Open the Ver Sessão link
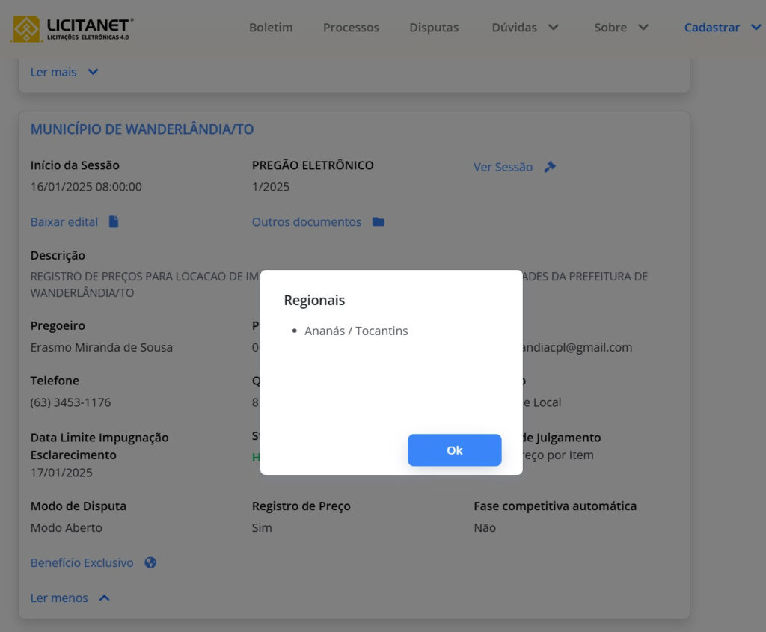The height and width of the screenshot is (632, 766). [503, 167]
